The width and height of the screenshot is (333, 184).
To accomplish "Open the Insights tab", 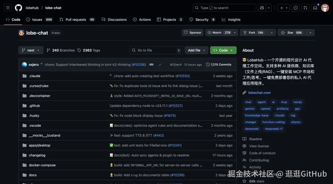I will 231,19.
